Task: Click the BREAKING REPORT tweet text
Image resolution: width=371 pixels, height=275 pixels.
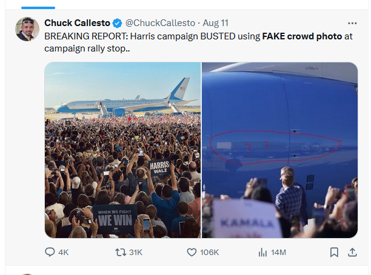Action: 182,42
